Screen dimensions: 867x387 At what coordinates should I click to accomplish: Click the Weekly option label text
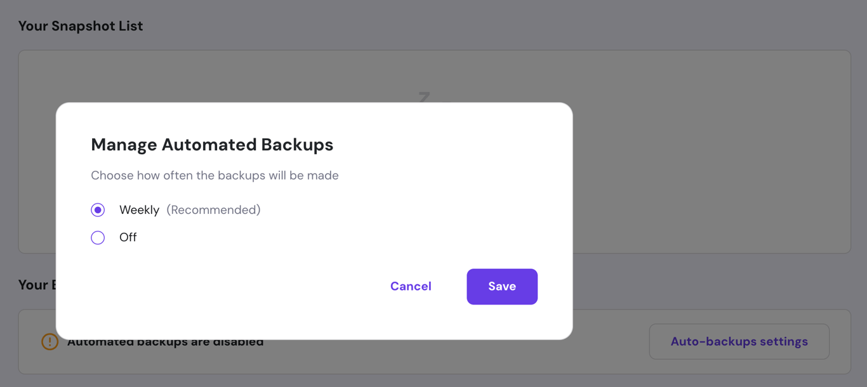(139, 209)
